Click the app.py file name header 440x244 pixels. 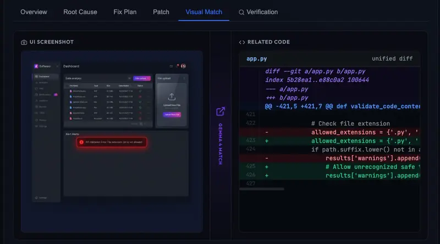click(x=256, y=59)
